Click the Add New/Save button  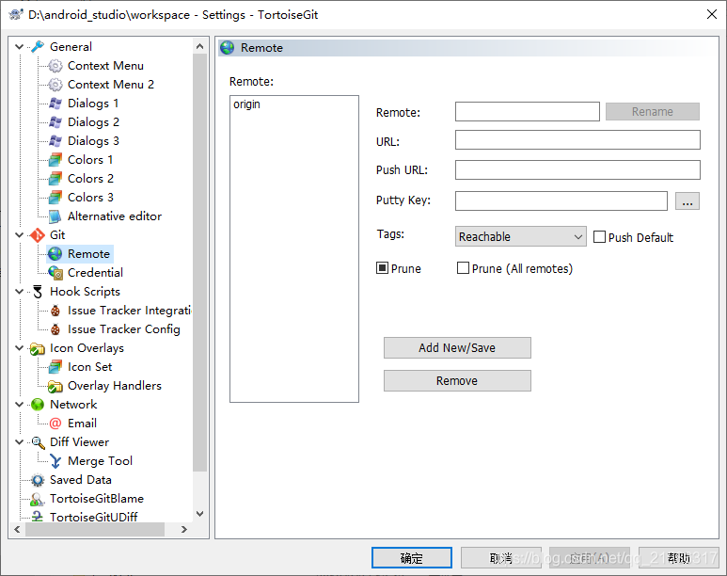point(457,347)
